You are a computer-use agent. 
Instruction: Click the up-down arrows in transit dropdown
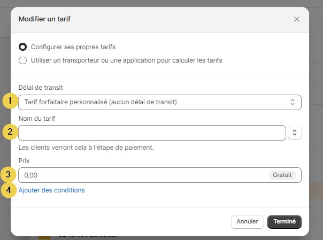tap(293, 102)
